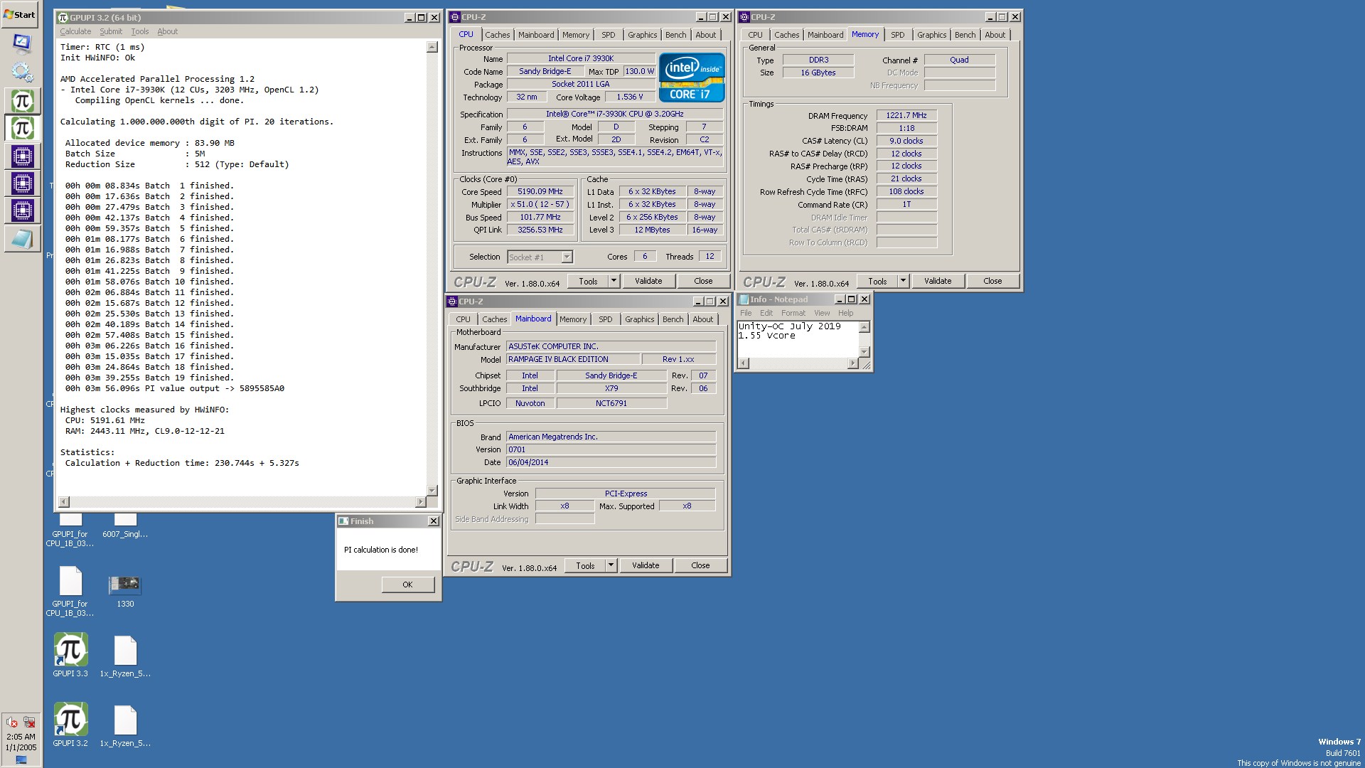1365x768 pixels.
Task: Activate the Notepad taskbar button
Action: tap(22, 239)
